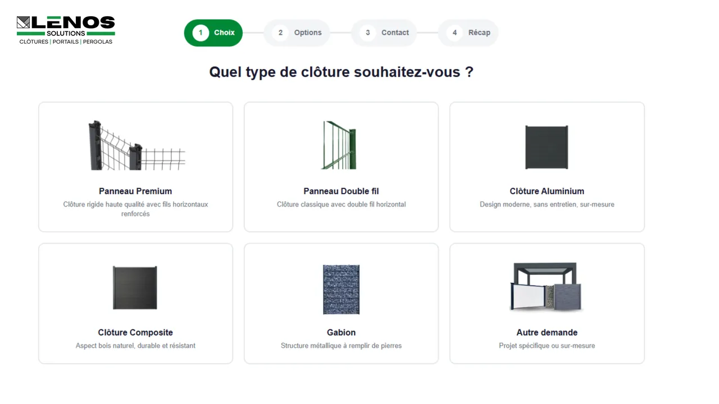Select the active Choix step
This screenshot has height=404, width=719.
click(213, 33)
